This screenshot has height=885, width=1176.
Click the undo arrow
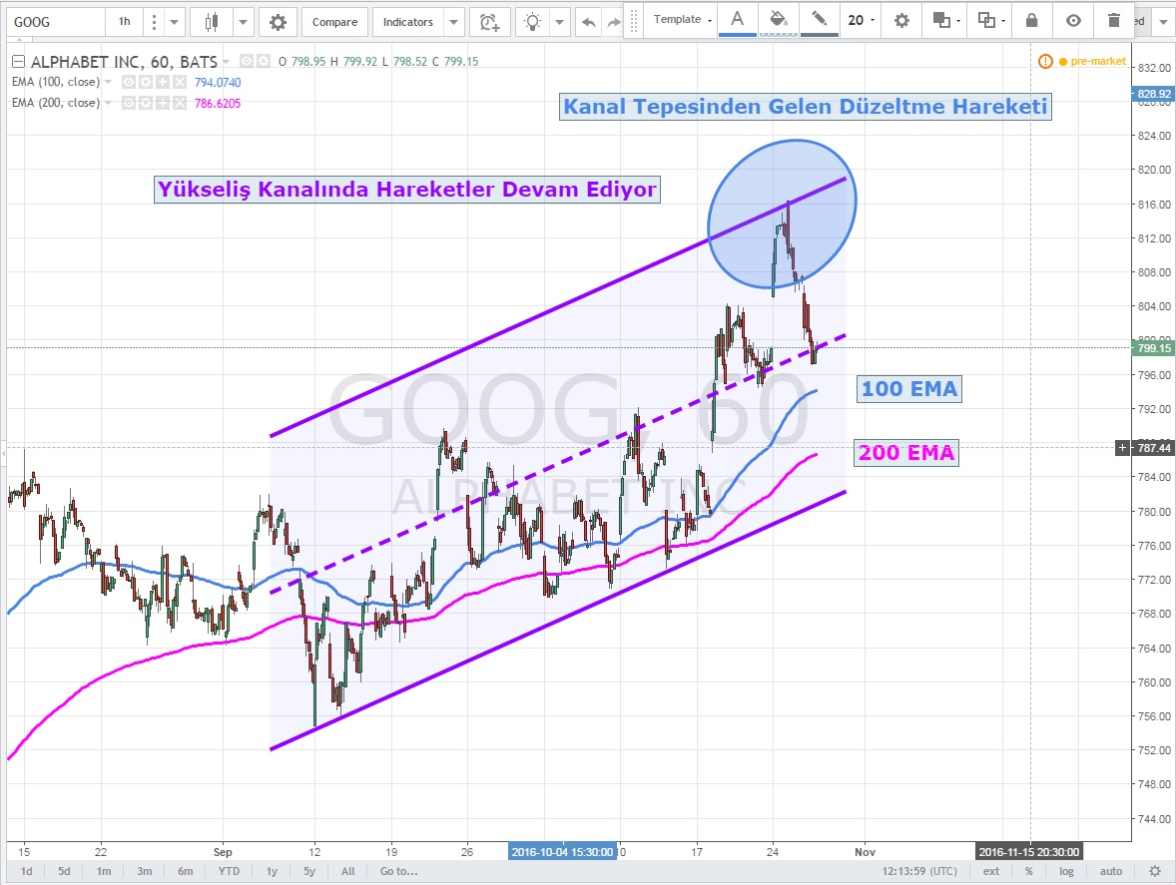[x=588, y=21]
